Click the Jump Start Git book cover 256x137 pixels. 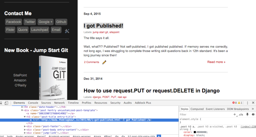pos(53,78)
